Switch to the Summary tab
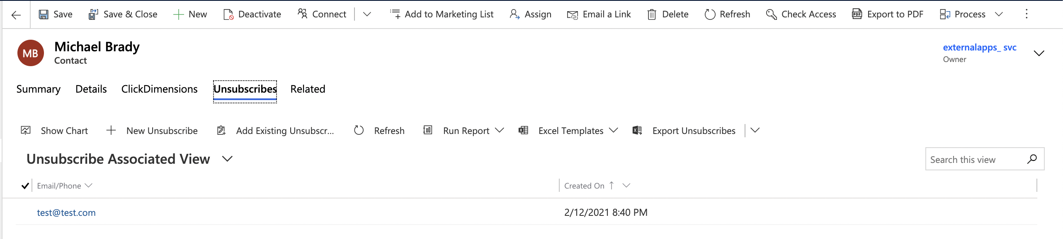 tap(39, 89)
